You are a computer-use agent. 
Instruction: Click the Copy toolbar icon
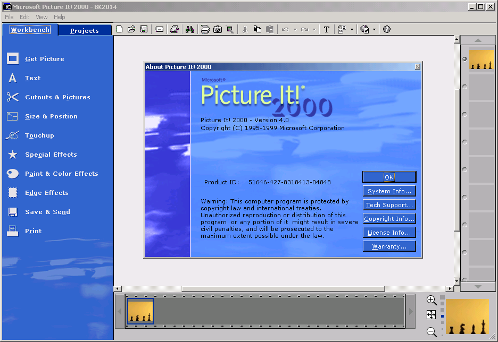coord(258,30)
